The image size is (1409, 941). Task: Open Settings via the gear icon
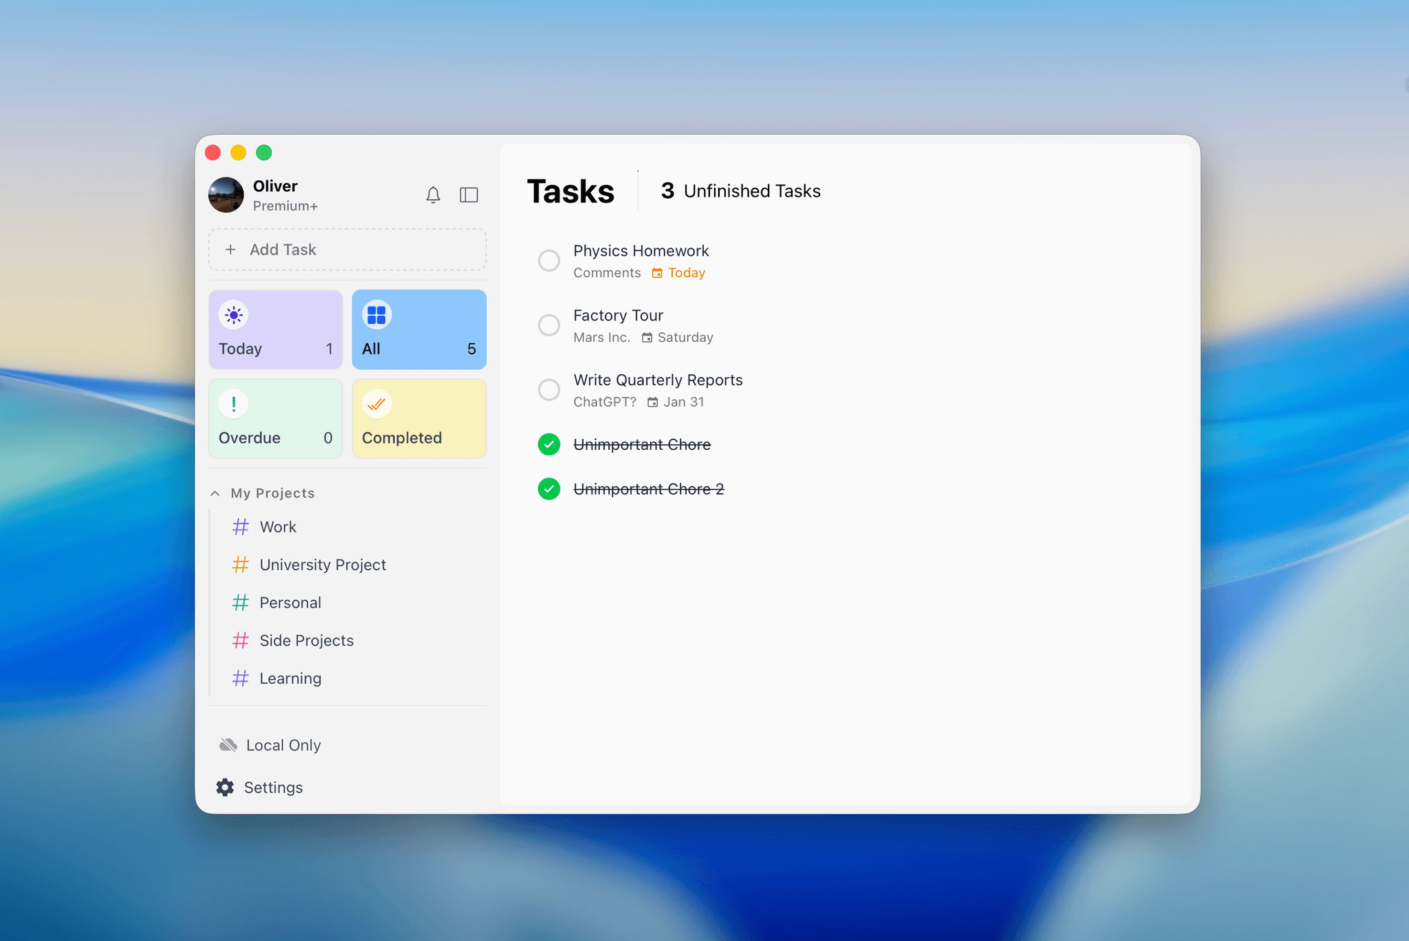(225, 787)
